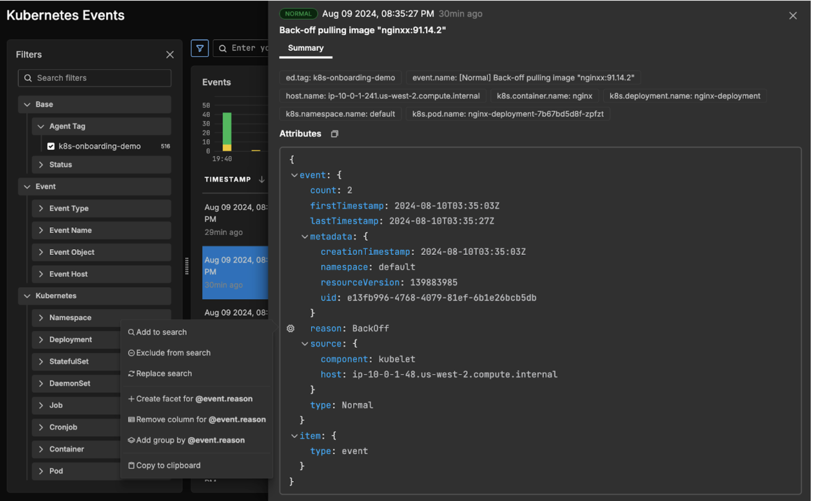Click k8s.pod.name tag chip
The width and height of the screenshot is (813, 501).
click(x=507, y=114)
